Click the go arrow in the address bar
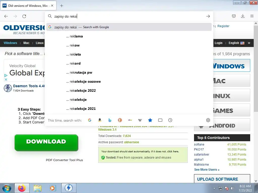The image size is (258, 193). [208, 16]
